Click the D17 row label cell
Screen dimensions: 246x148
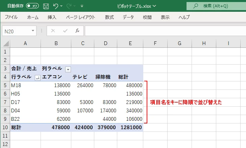(x=25, y=102)
